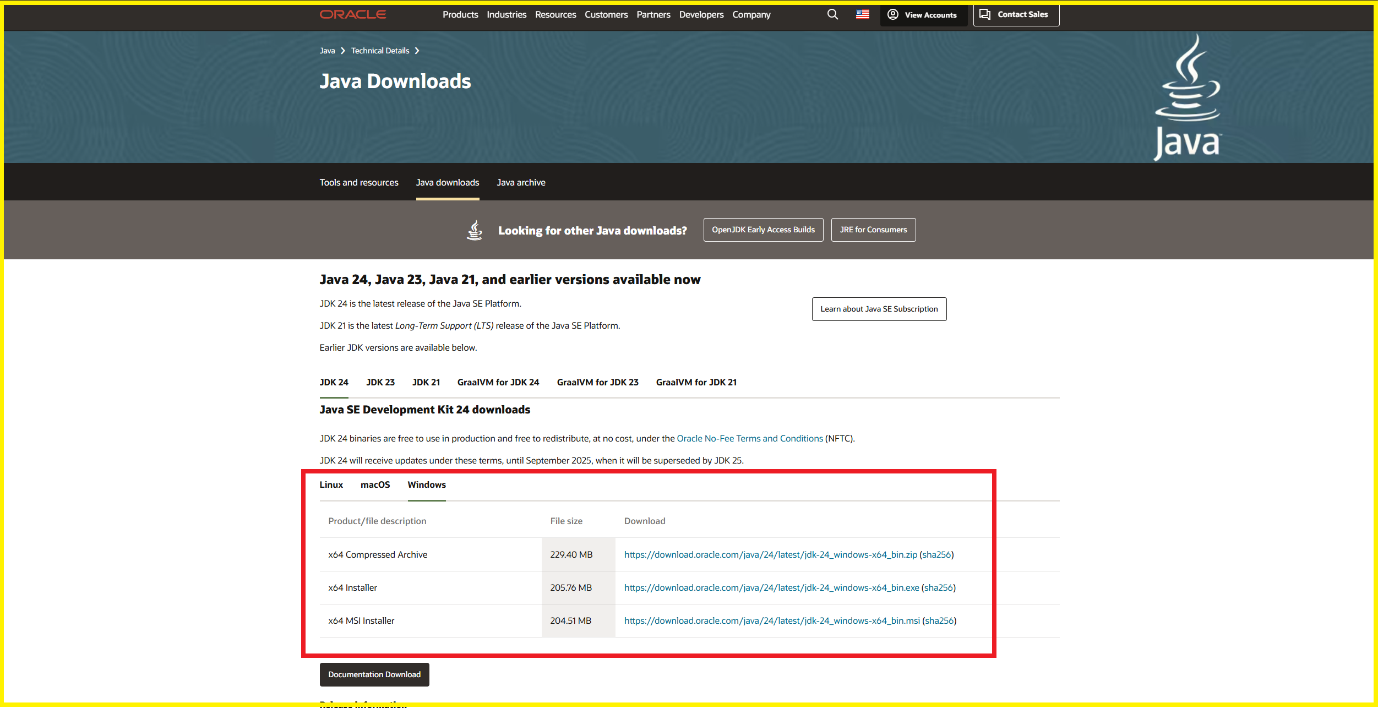Open the Resources menu
The width and height of the screenshot is (1378, 708).
click(555, 15)
